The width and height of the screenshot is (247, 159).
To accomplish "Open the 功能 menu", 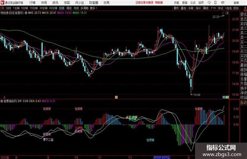I will (177, 3).
